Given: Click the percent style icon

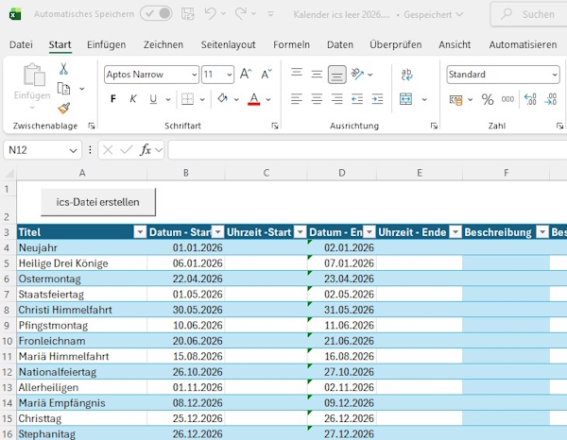Looking at the screenshot, I should [488, 100].
